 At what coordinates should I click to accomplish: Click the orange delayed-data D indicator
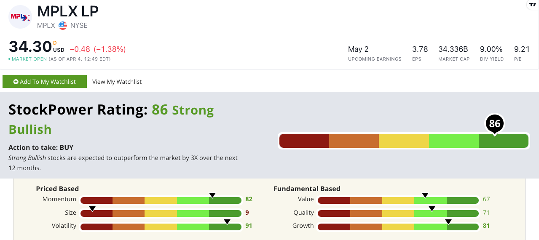(55, 43)
